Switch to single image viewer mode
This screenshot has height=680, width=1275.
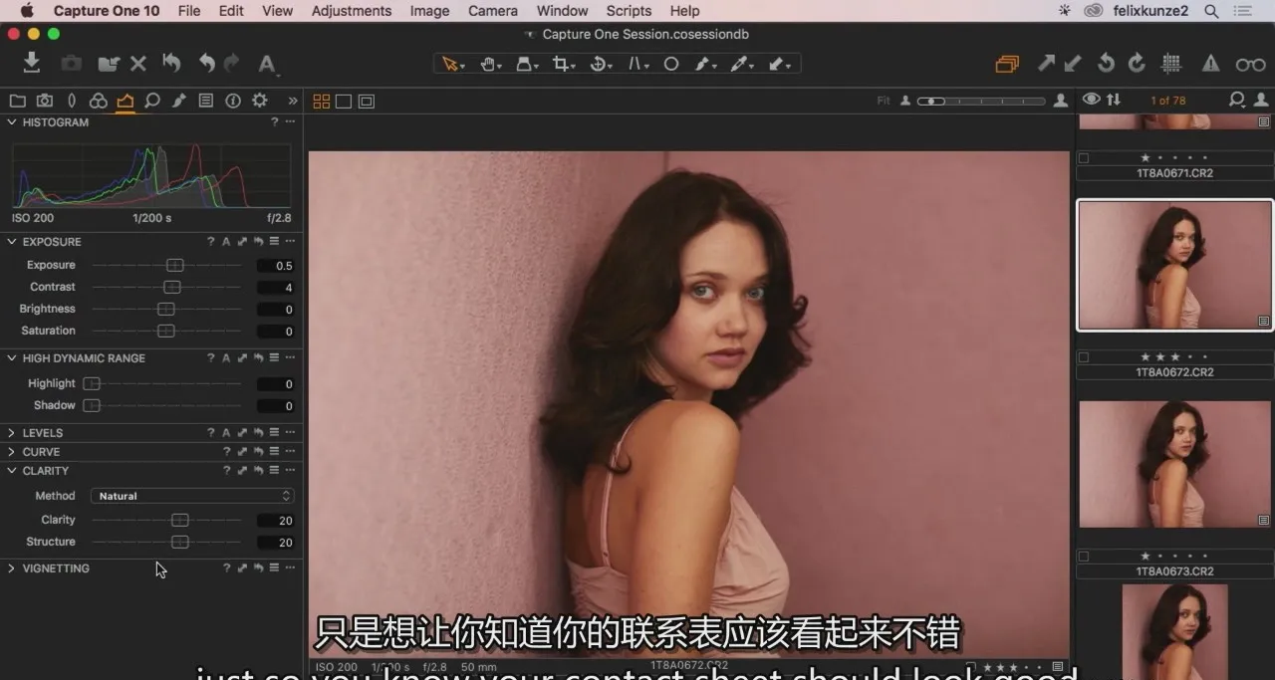pyautogui.click(x=344, y=101)
